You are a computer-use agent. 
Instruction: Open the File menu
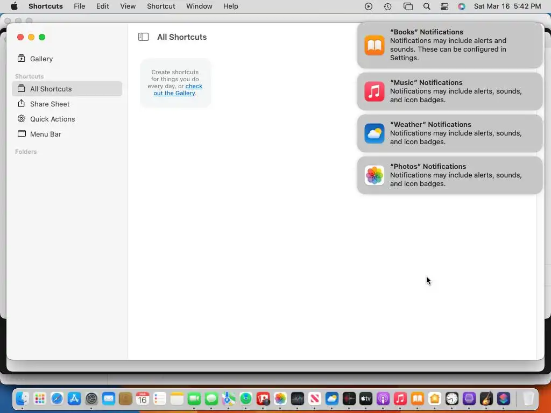coord(80,6)
